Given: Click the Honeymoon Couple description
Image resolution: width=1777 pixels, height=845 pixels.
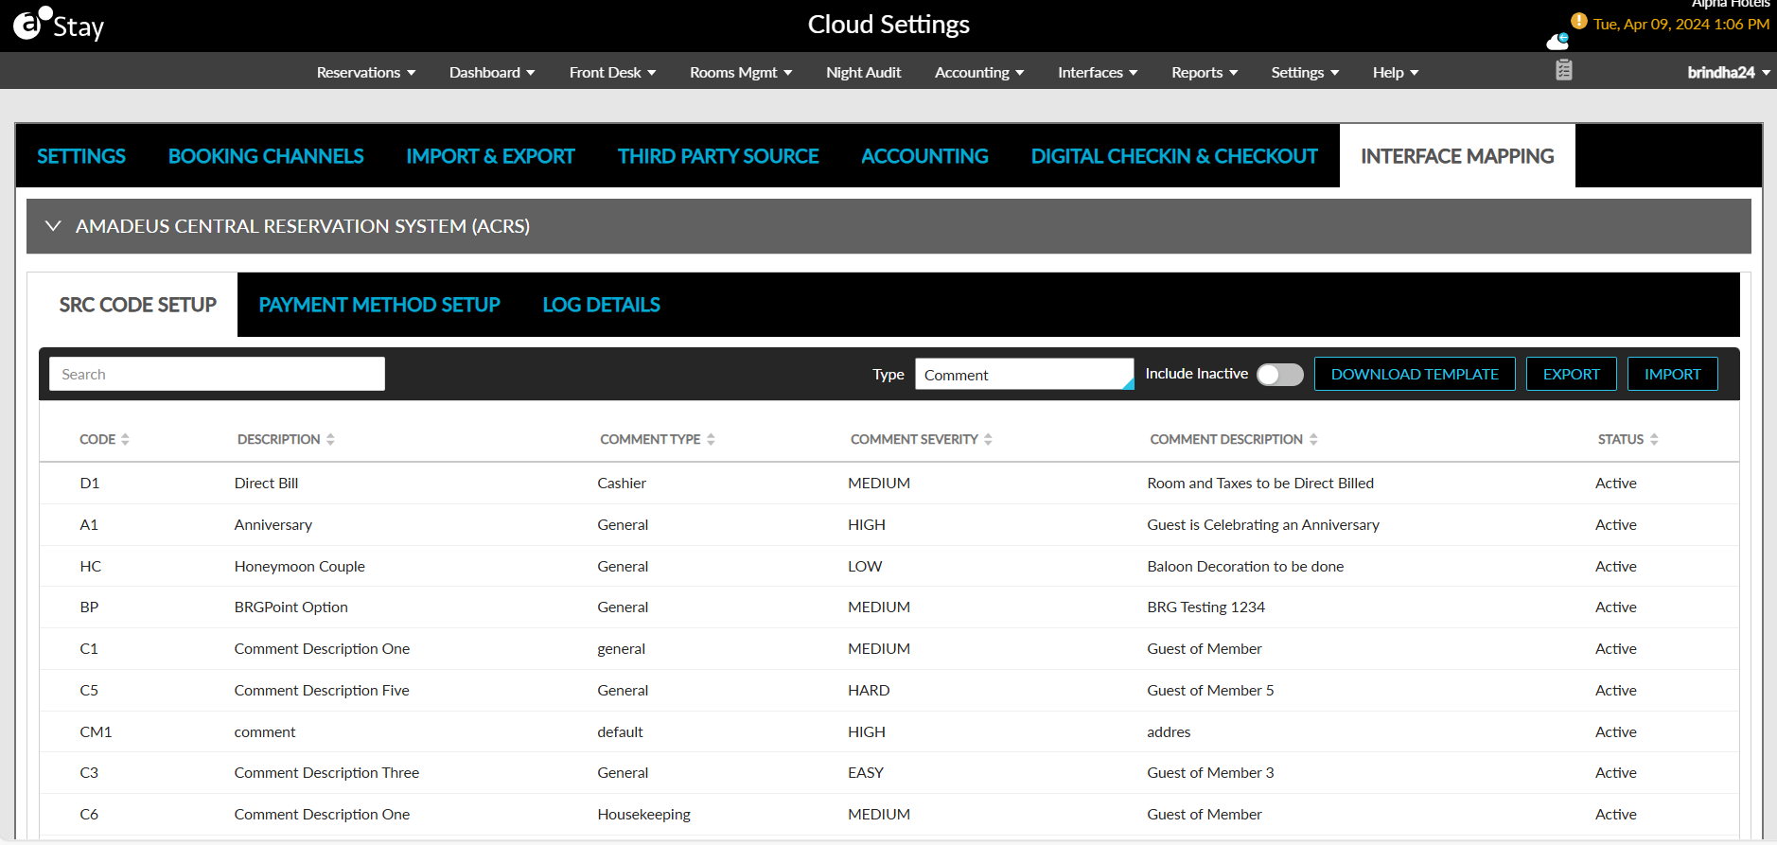Looking at the screenshot, I should [299, 566].
